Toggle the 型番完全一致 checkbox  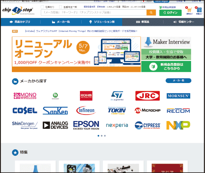[60, 7]
